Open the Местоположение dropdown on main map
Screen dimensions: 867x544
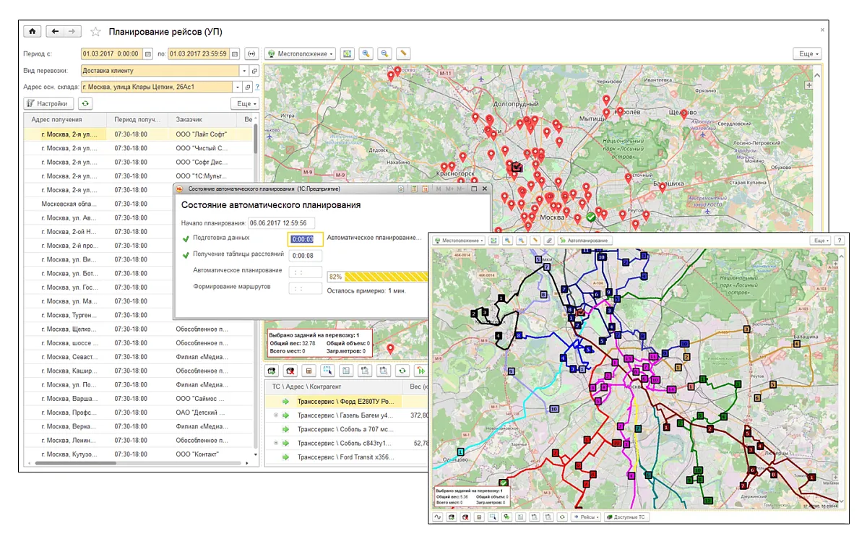[x=300, y=53]
